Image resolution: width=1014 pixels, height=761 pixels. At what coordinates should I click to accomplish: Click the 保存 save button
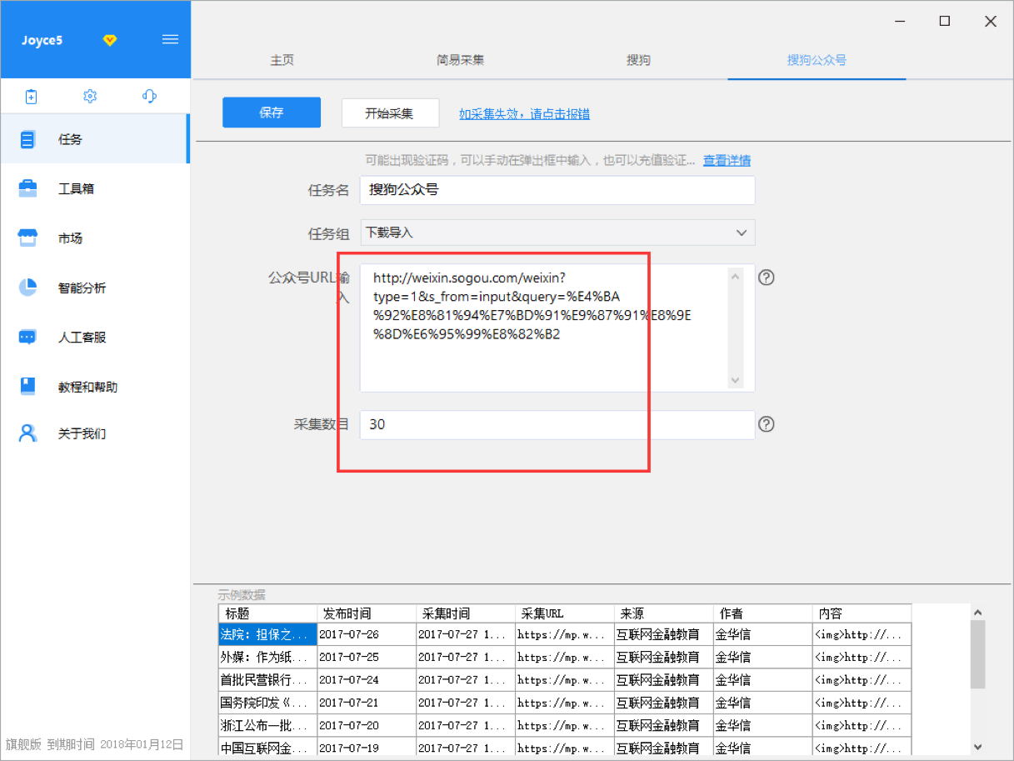pos(272,112)
